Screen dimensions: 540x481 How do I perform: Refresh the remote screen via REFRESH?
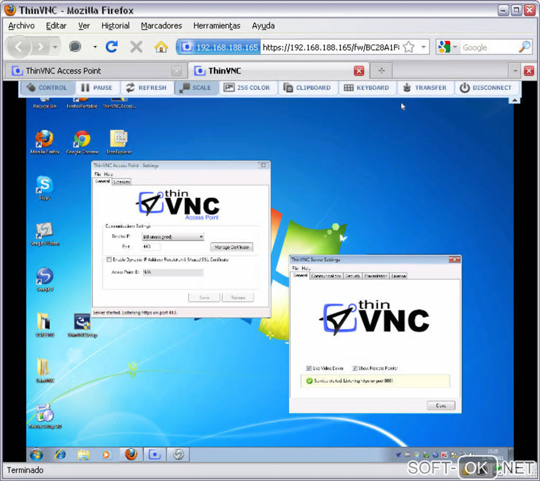pyautogui.click(x=146, y=88)
